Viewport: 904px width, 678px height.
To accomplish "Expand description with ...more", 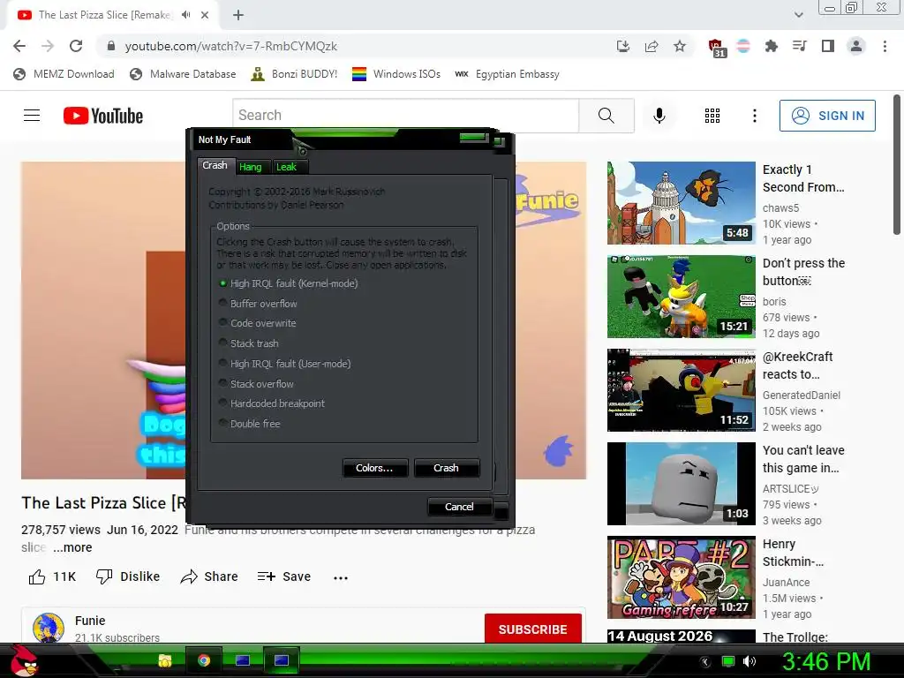I will tap(72, 547).
